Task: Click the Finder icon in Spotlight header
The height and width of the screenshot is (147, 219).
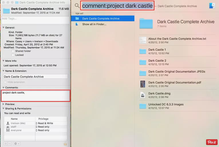Action: (212, 6)
